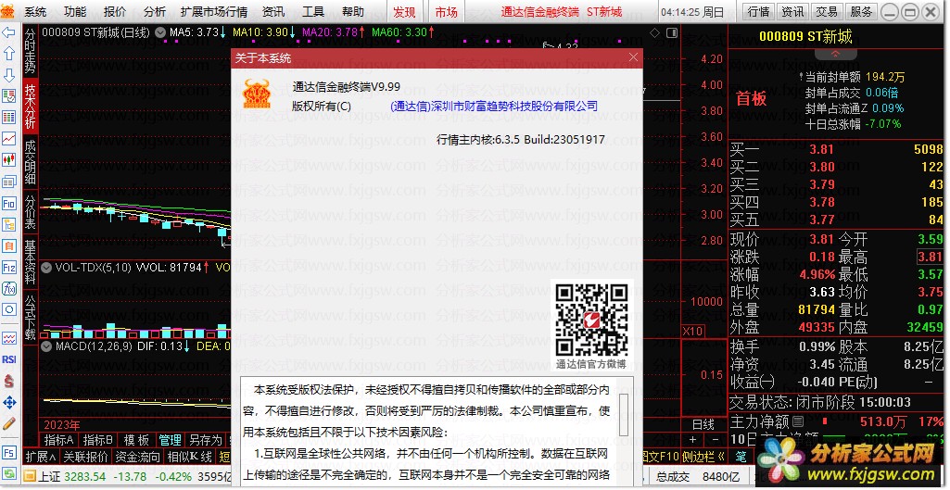Click the 另存为 button below chart

pyautogui.click(x=206, y=440)
